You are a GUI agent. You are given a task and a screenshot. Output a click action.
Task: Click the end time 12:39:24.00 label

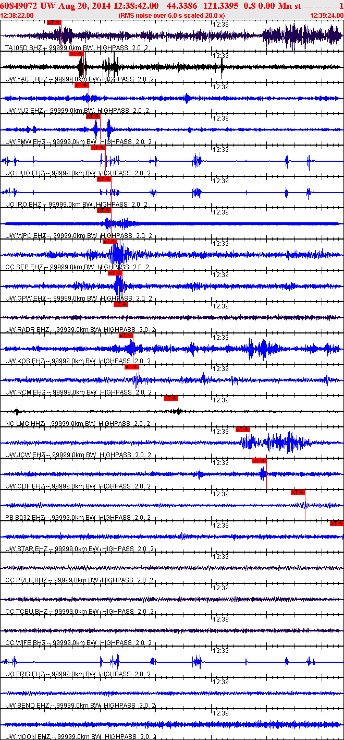coord(326,16)
